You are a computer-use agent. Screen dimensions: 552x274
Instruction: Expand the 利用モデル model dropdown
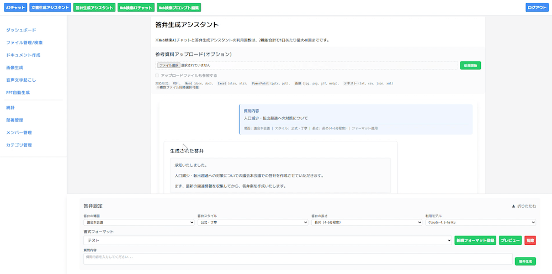pyautogui.click(x=480, y=222)
